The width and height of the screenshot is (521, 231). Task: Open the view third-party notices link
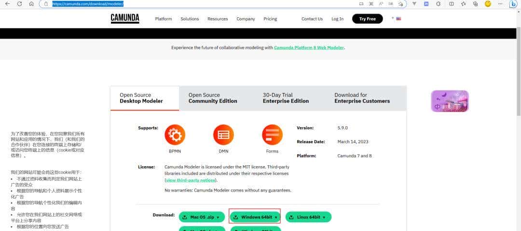pyautogui.click(x=191, y=180)
